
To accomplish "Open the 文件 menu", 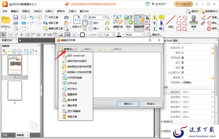I will click(5, 11).
